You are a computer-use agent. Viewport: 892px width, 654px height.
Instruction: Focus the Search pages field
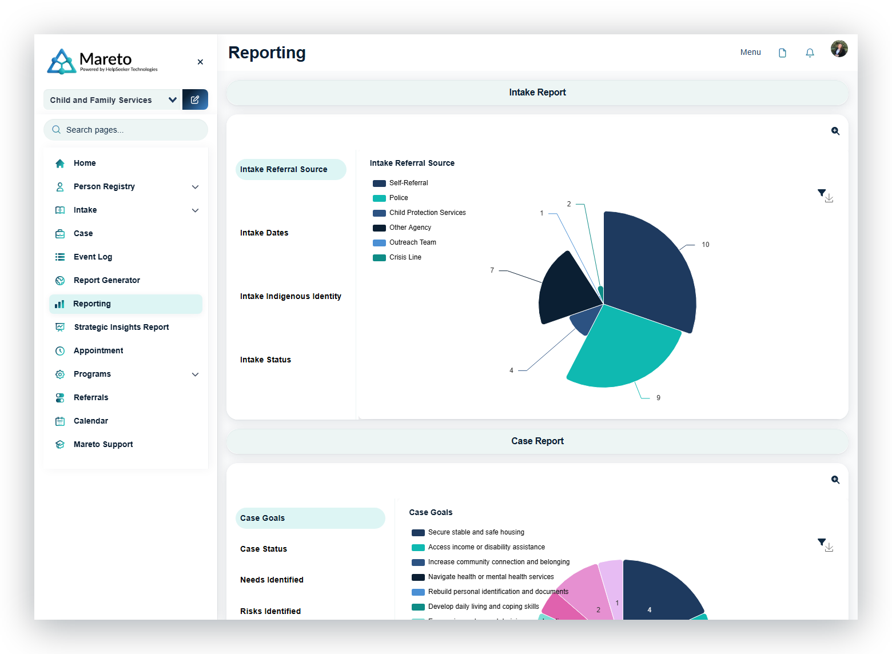[x=126, y=130]
